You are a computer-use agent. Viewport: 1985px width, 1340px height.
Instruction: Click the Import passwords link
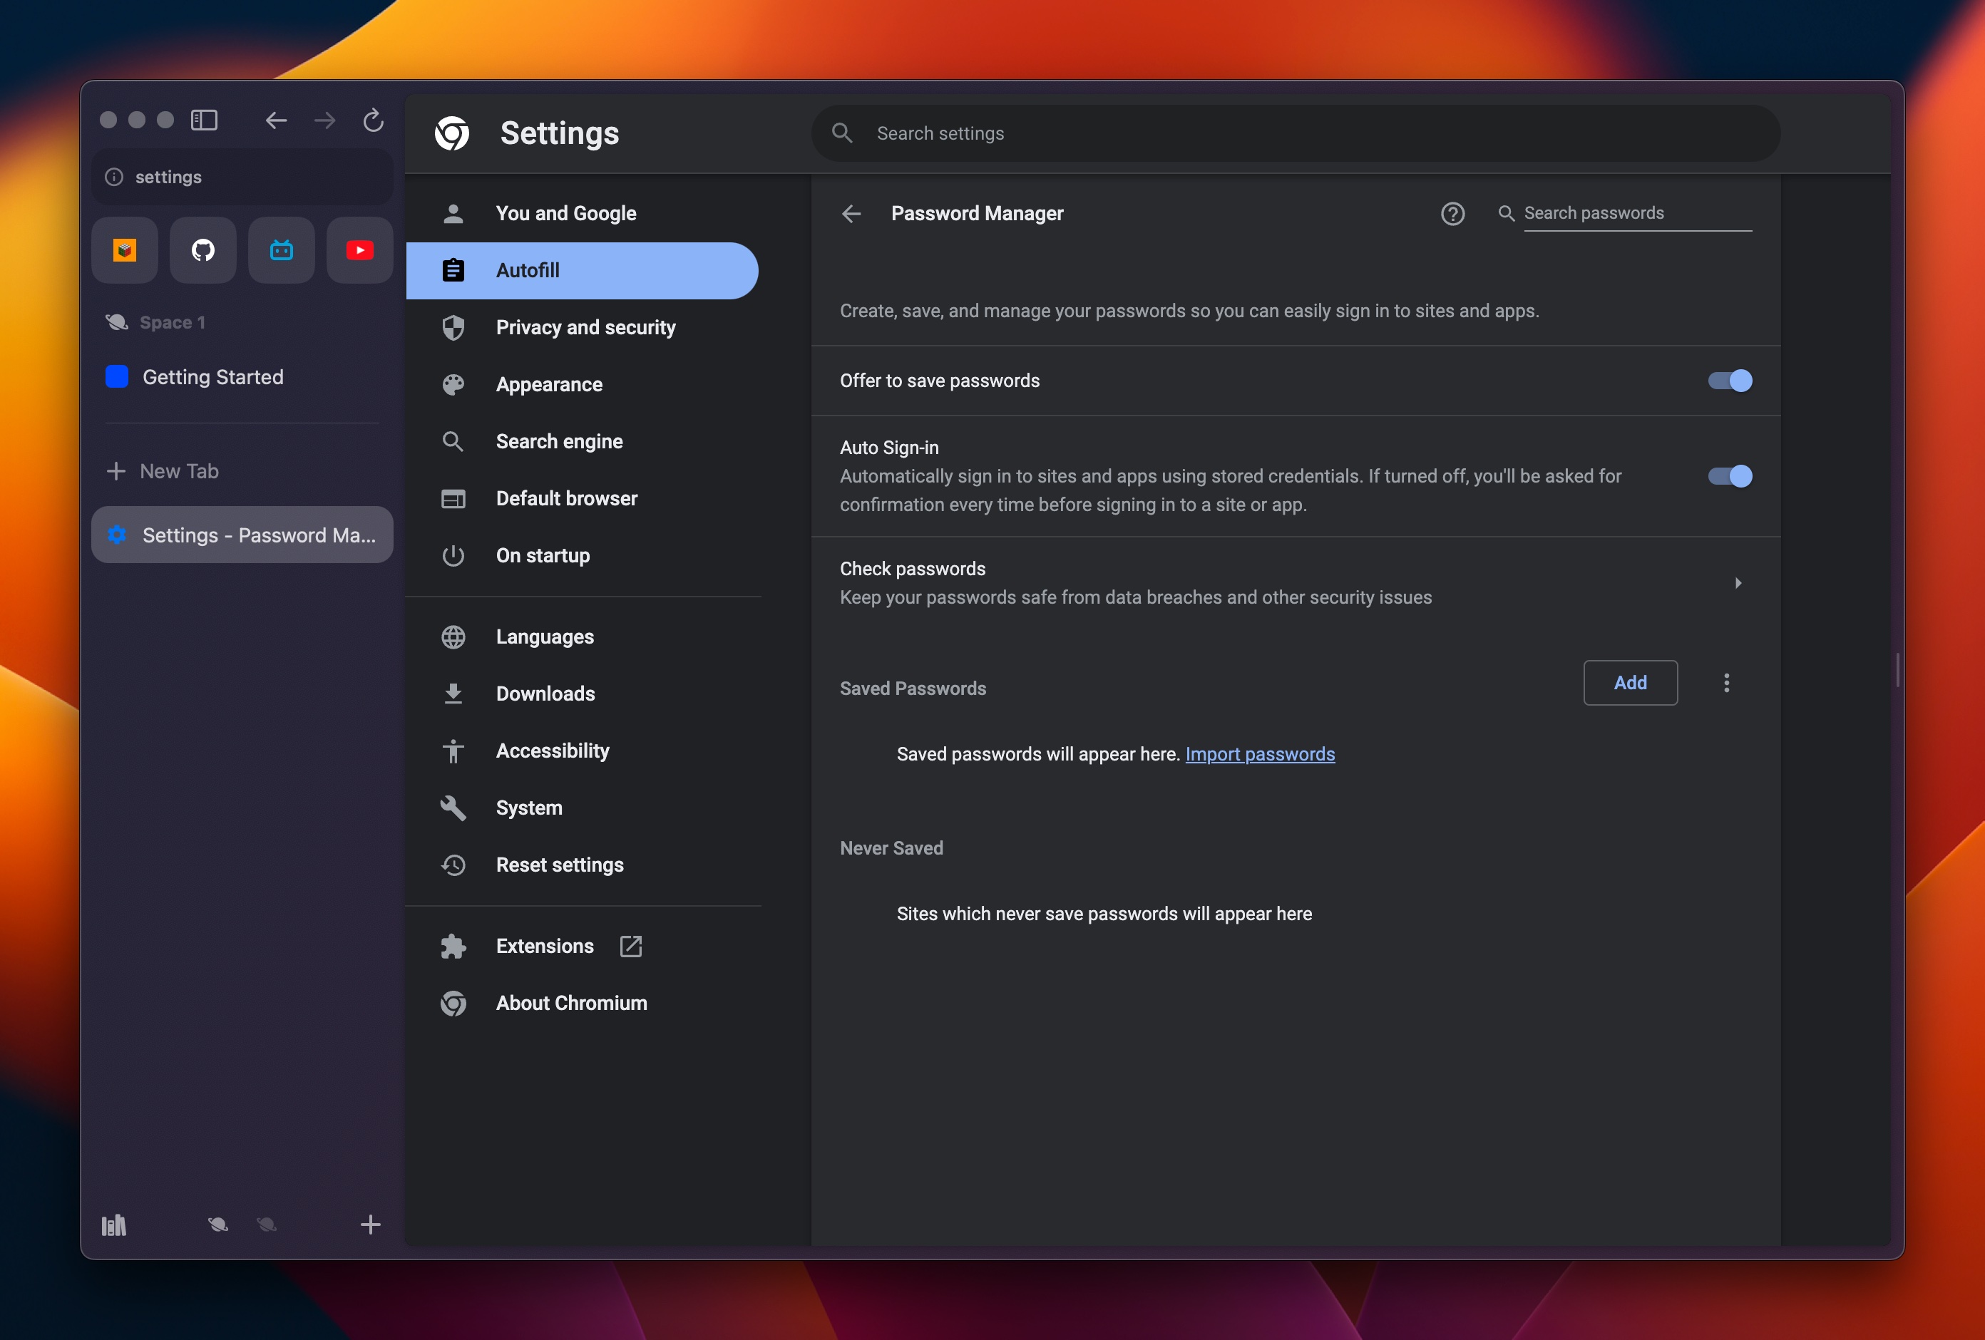(x=1259, y=754)
